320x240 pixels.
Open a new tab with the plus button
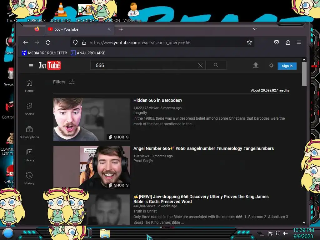tap(121, 29)
